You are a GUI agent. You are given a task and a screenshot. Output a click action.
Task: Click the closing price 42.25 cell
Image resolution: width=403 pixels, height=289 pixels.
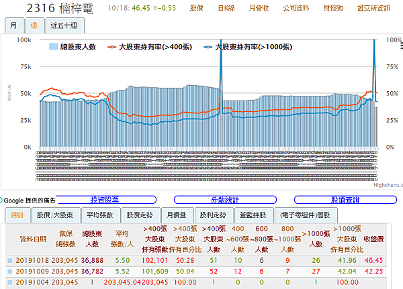coord(373,272)
